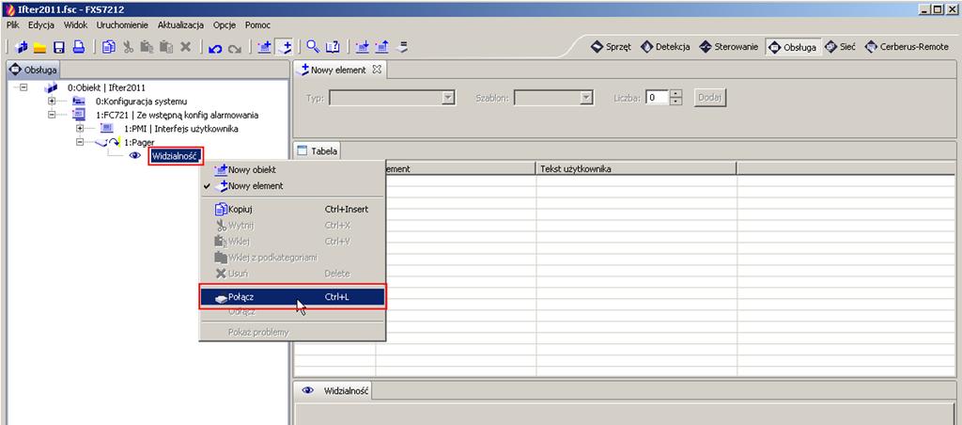This screenshot has height=425, width=962.
Task: Open the Aktualizacja menu
Action: [x=180, y=25]
